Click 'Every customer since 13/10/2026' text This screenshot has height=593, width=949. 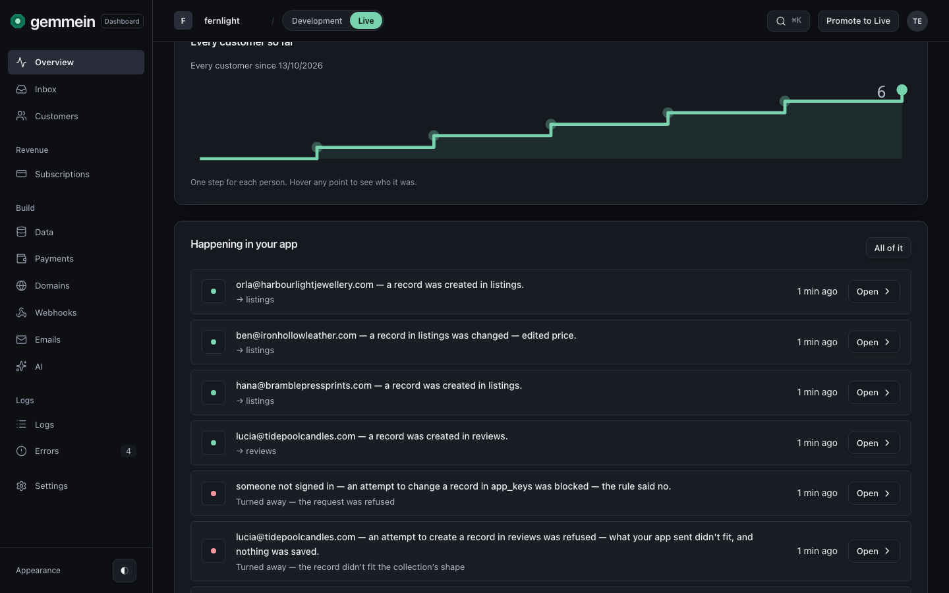coord(256,66)
